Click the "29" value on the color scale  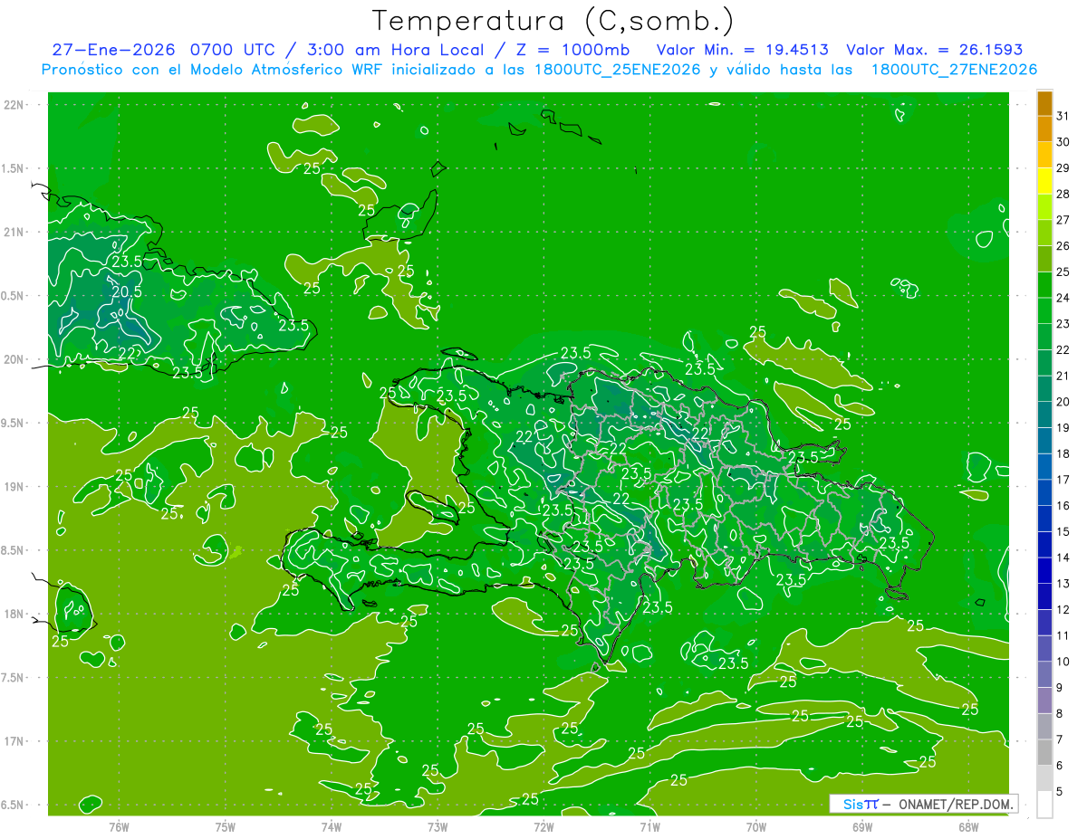click(x=1063, y=167)
